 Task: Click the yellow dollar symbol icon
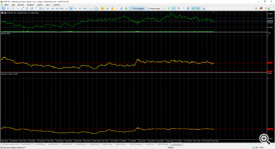pos(102,8)
